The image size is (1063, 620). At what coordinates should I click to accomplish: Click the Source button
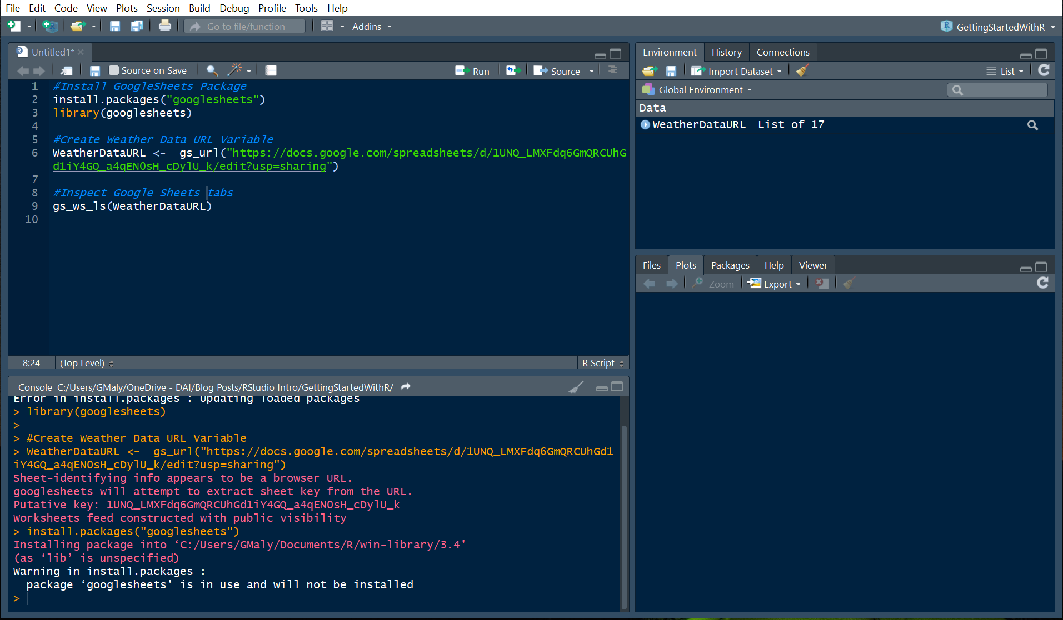tap(557, 71)
